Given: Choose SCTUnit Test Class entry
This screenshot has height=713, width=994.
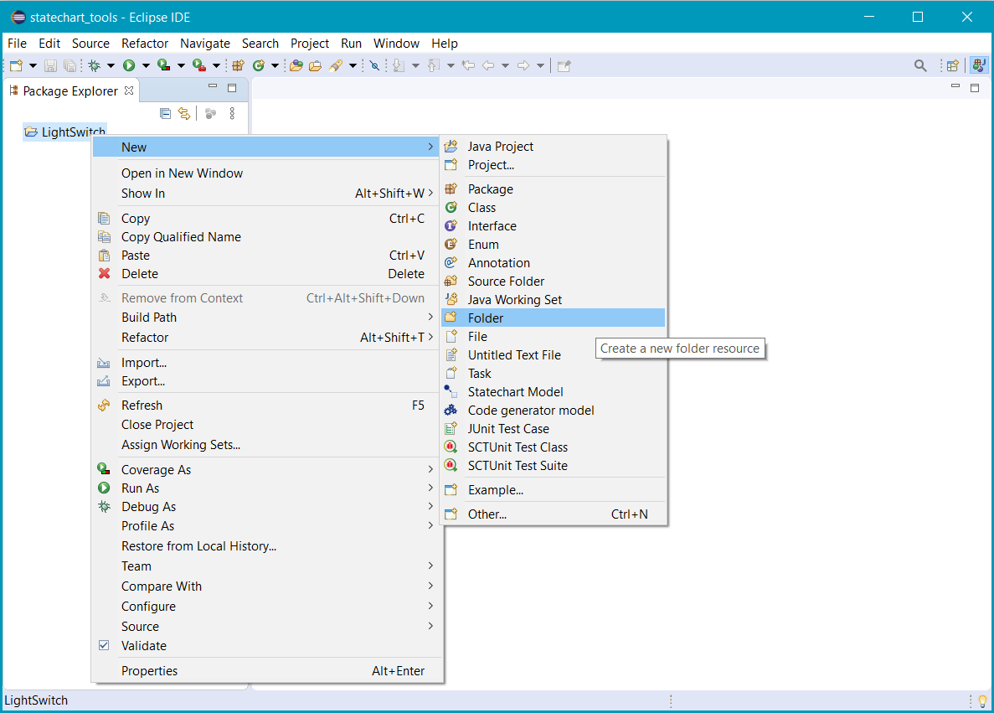Looking at the screenshot, I should [x=554, y=447].
